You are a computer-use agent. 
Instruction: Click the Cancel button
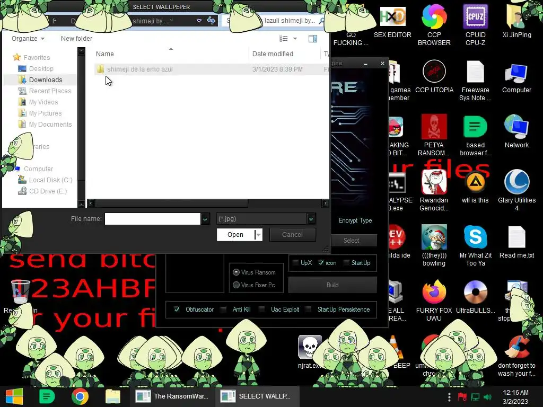tap(292, 235)
